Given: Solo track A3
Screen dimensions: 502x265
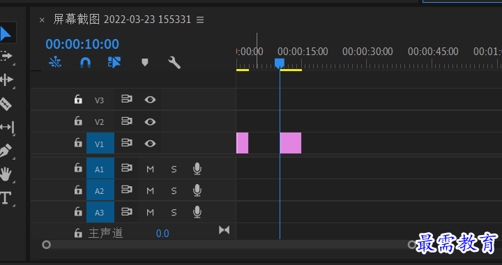Looking at the screenshot, I should click(174, 213).
